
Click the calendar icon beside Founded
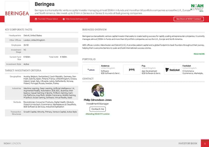[36, 19]
